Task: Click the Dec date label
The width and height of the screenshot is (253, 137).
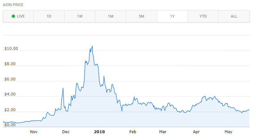Action: click(x=66, y=132)
